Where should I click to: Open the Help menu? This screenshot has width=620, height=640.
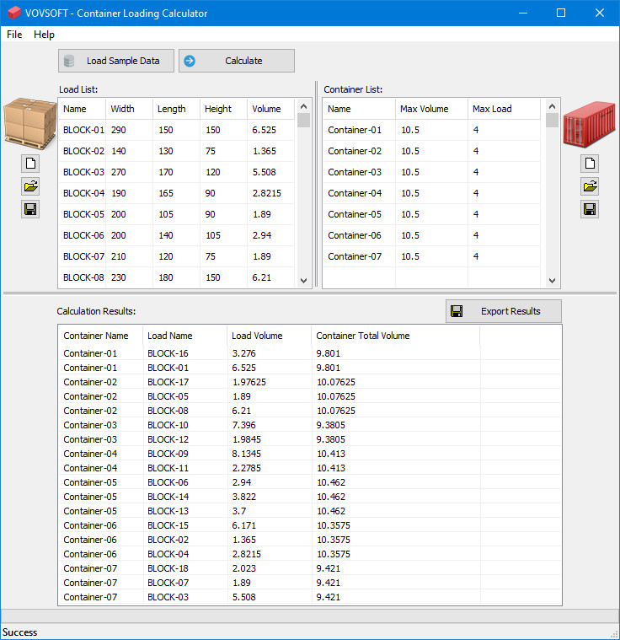pyautogui.click(x=44, y=35)
